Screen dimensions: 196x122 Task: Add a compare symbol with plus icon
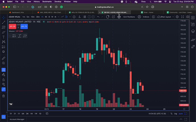(x=74, y=17)
